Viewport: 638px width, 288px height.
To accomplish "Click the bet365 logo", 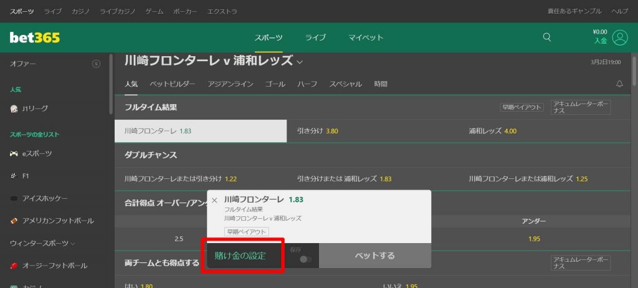I will tap(35, 38).
